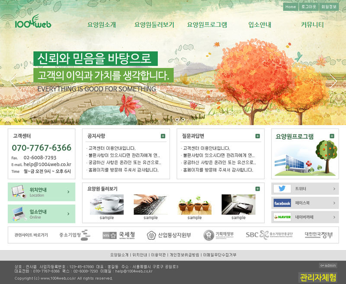
Task: Expand 요양원 둘러보기 with the plus icon
Action: point(258,189)
